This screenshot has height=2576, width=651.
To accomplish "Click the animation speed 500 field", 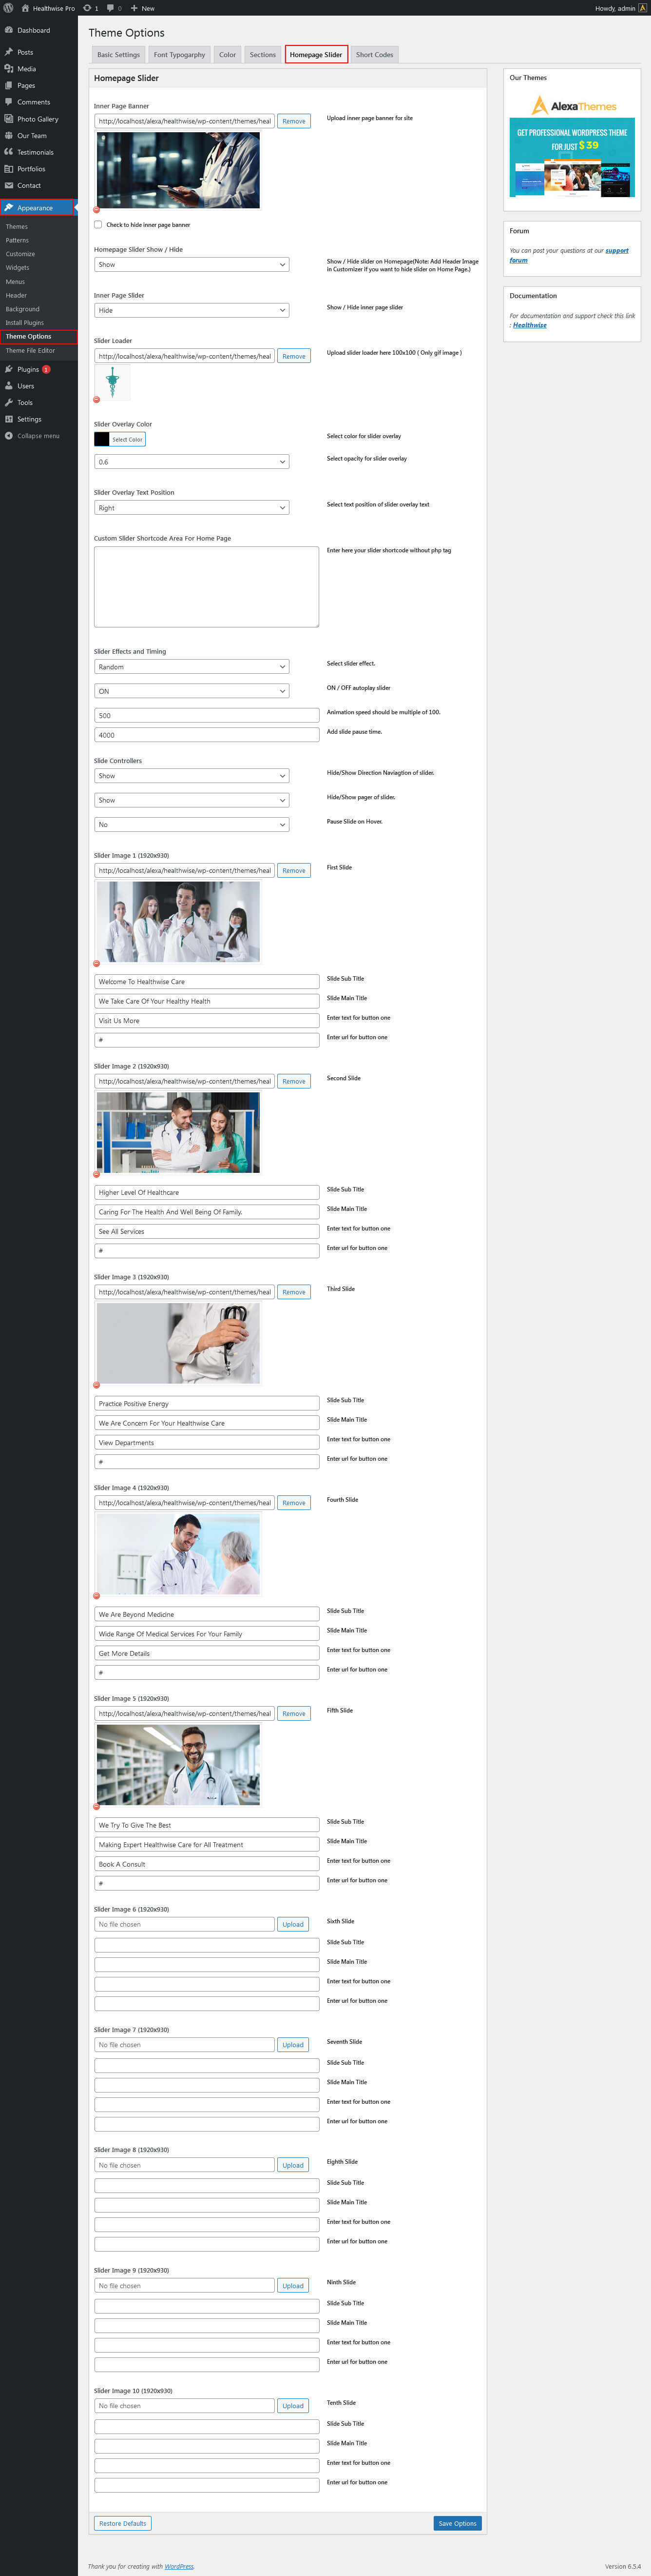I will 207,716.
